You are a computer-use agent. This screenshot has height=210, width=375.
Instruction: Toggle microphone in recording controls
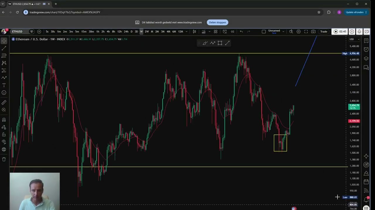coord(359,32)
